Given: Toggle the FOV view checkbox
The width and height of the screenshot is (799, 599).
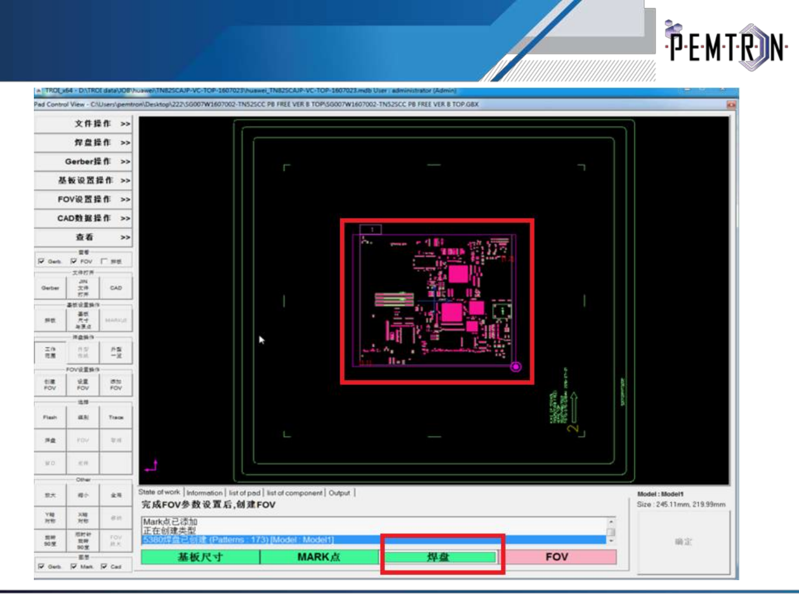Looking at the screenshot, I should 74,261.
